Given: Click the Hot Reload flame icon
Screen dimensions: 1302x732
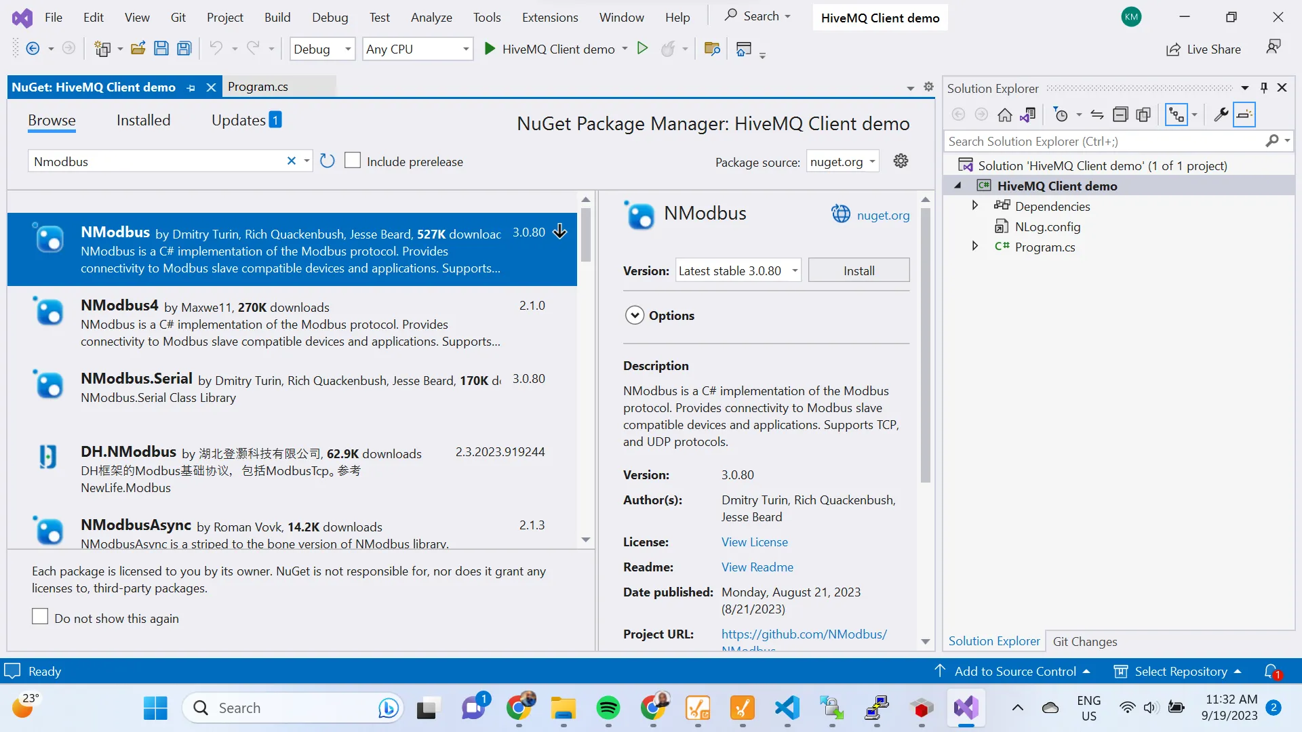Looking at the screenshot, I should [668, 49].
